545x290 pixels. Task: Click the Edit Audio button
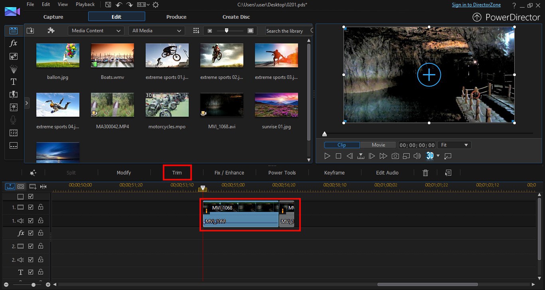point(387,172)
